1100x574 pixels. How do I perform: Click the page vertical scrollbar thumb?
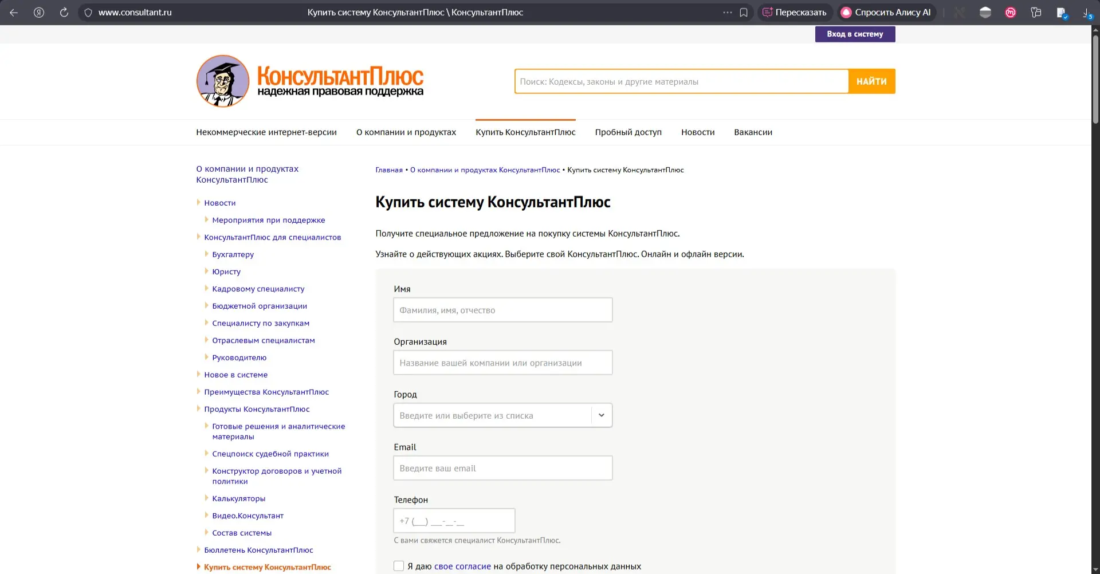tap(1095, 79)
